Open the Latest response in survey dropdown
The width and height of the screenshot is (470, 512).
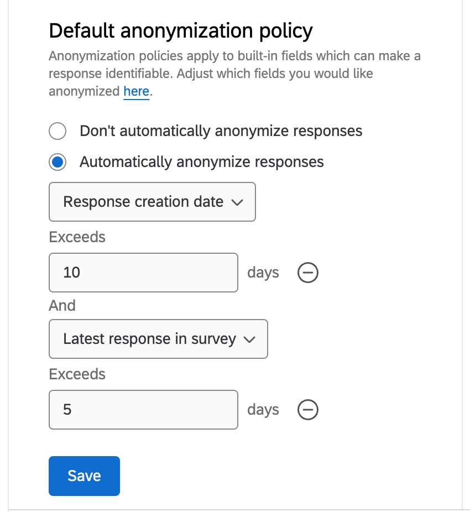click(158, 339)
